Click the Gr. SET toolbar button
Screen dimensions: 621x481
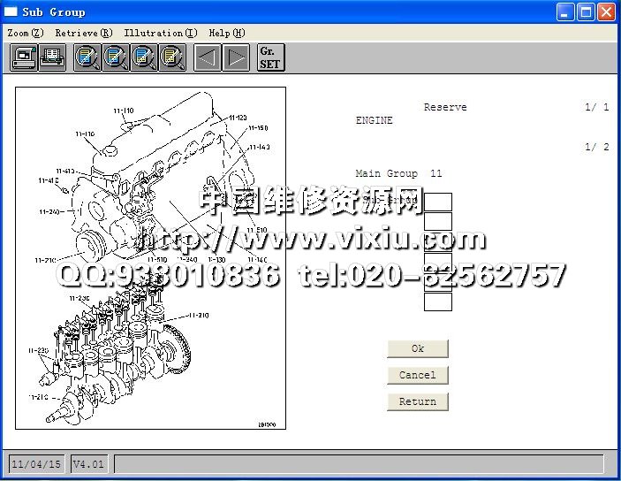pyautogui.click(x=270, y=58)
